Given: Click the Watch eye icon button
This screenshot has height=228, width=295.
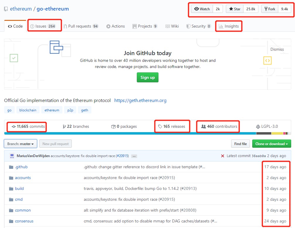Looking at the screenshot, I should [202, 9].
